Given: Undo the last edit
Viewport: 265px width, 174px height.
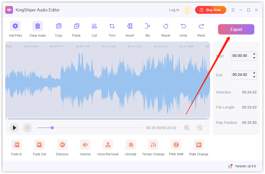Looking at the screenshot, I should tap(183, 26).
